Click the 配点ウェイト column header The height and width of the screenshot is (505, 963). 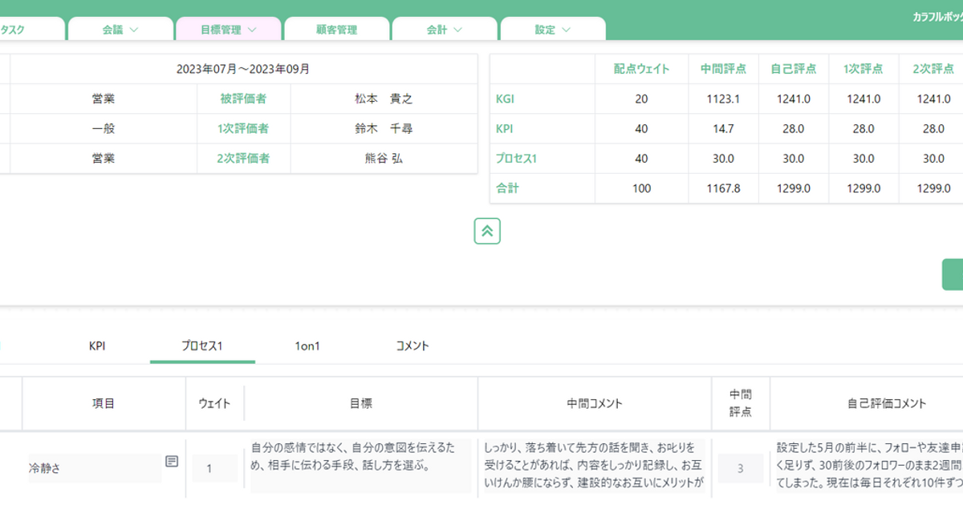[x=641, y=69]
